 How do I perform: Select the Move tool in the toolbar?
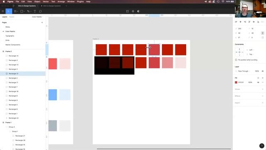coord(8,11)
